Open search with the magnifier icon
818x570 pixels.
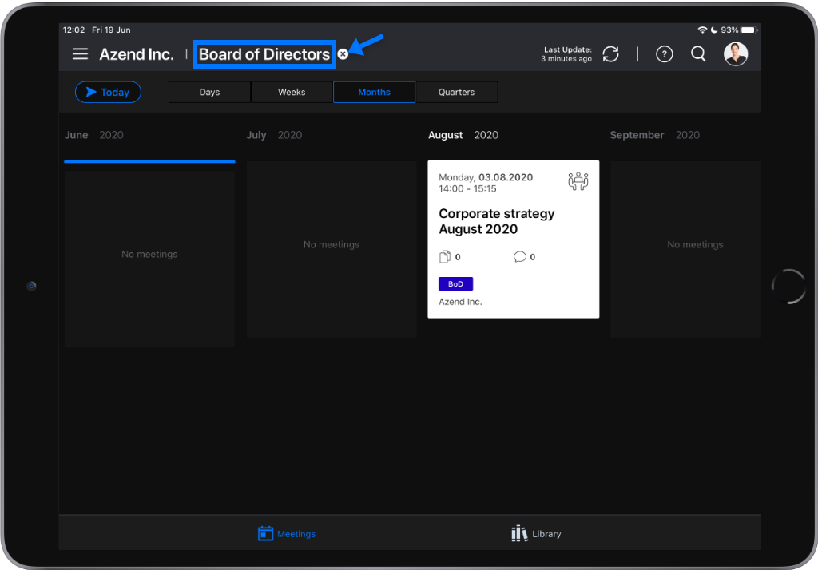click(x=698, y=54)
